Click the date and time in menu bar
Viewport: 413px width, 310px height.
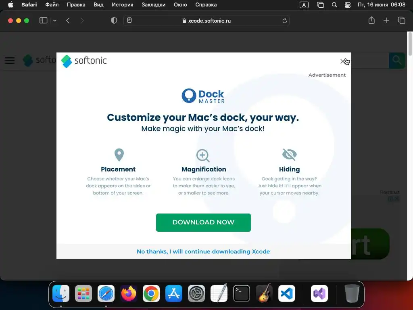pyautogui.click(x=382, y=5)
